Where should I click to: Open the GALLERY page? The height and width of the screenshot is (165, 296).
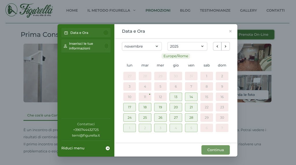point(248,10)
